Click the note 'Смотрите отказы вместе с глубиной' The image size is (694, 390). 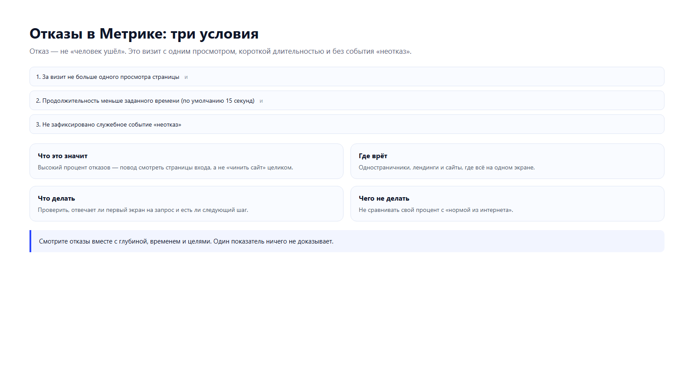[347, 241]
